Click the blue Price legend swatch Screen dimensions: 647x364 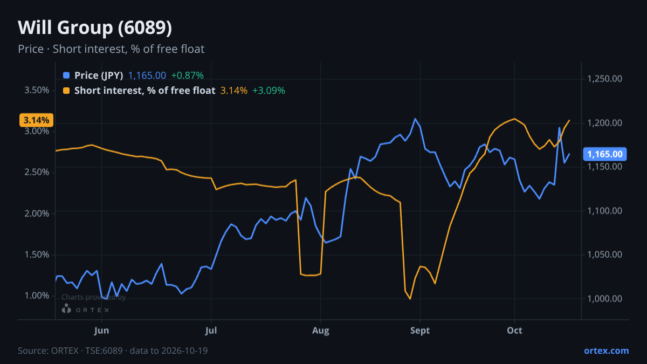(x=66, y=75)
